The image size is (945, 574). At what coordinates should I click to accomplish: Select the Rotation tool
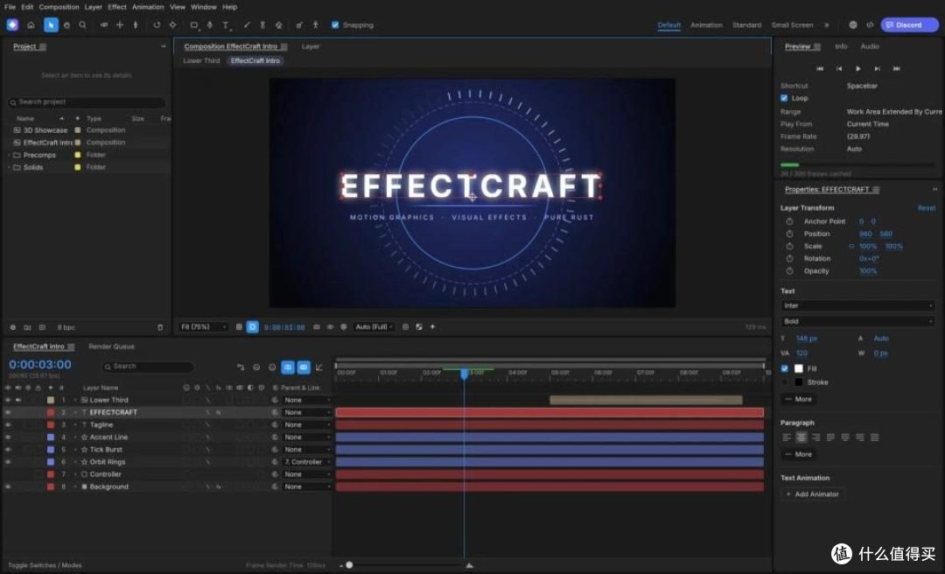coord(157,25)
